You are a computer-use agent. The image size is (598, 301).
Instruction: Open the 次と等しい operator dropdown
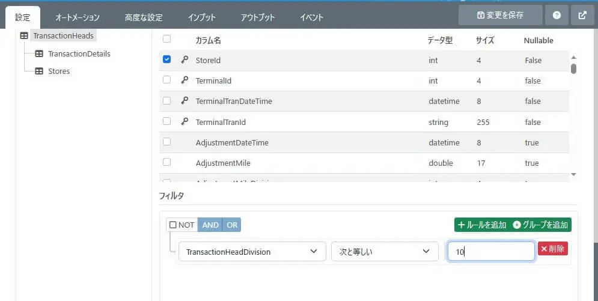(385, 252)
